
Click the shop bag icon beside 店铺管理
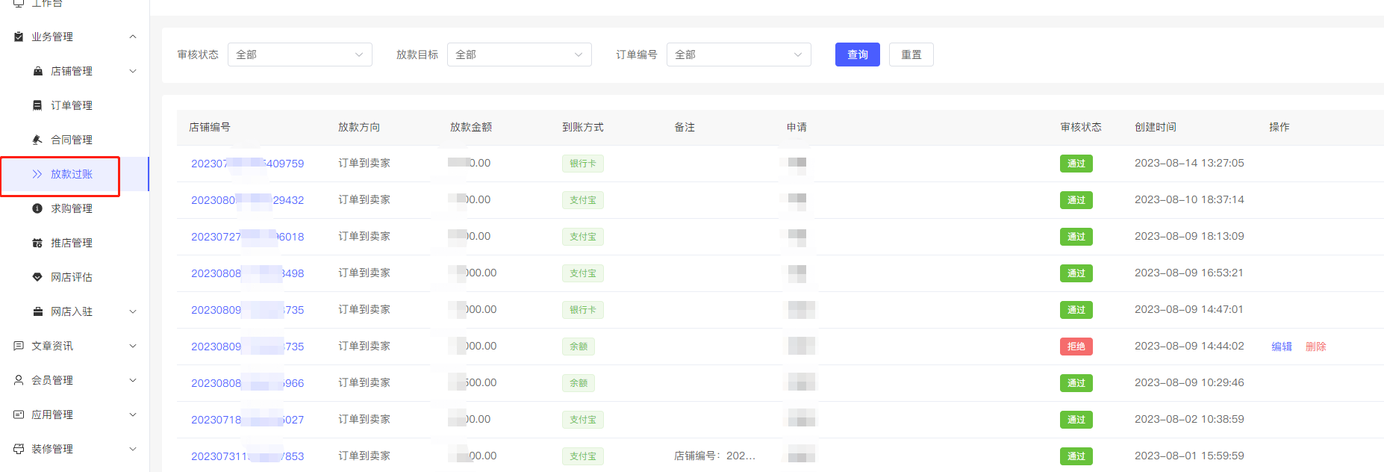pyautogui.click(x=37, y=71)
